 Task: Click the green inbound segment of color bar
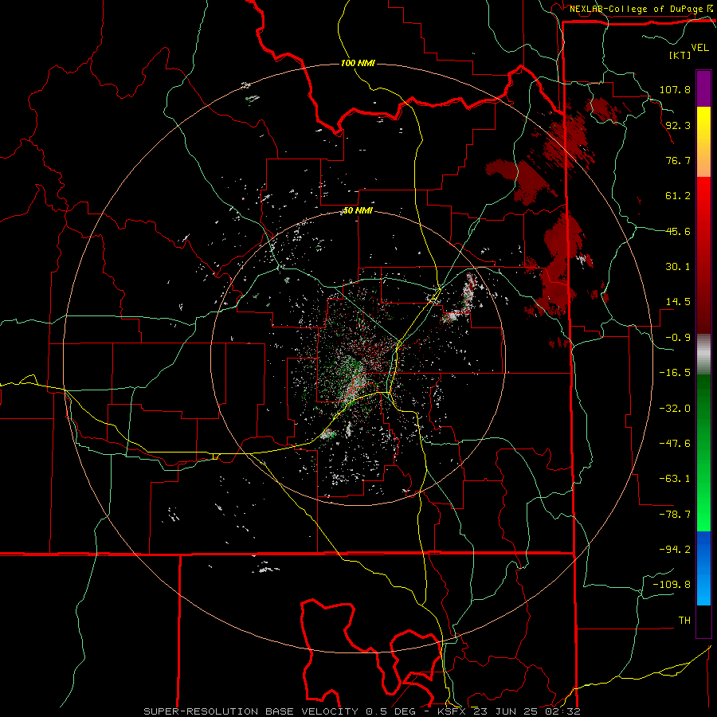click(x=703, y=453)
